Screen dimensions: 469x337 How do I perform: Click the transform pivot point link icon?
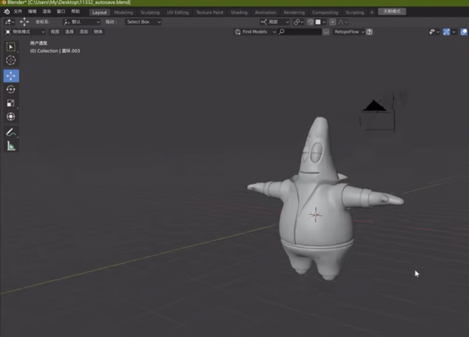[x=298, y=22]
